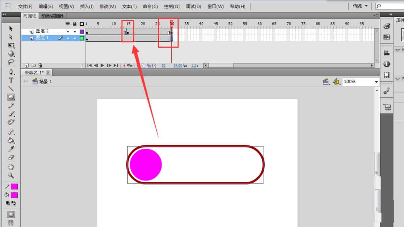Image resolution: width=404 pixels, height=227 pixels.
Task: Switch to the 时间轴 tab
Action: [x=30, y=16]
